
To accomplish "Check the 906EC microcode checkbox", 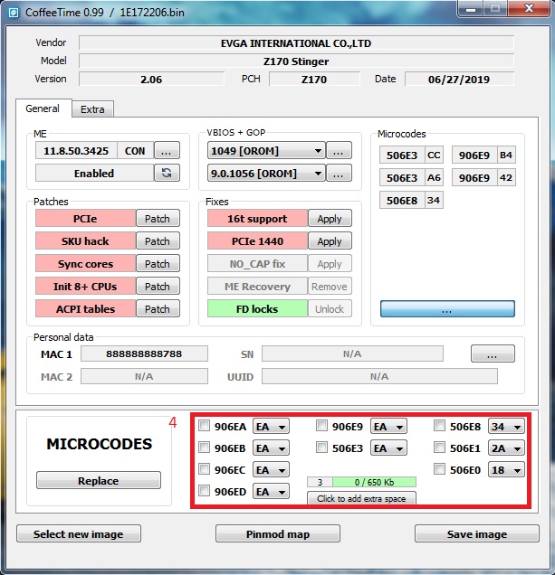I will tap(204, 469).
